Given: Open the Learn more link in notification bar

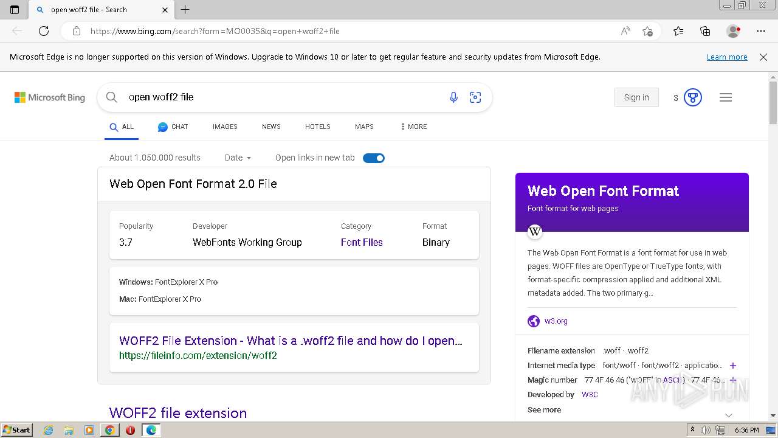Looking at the screenshot, I should tap(727, 57).
